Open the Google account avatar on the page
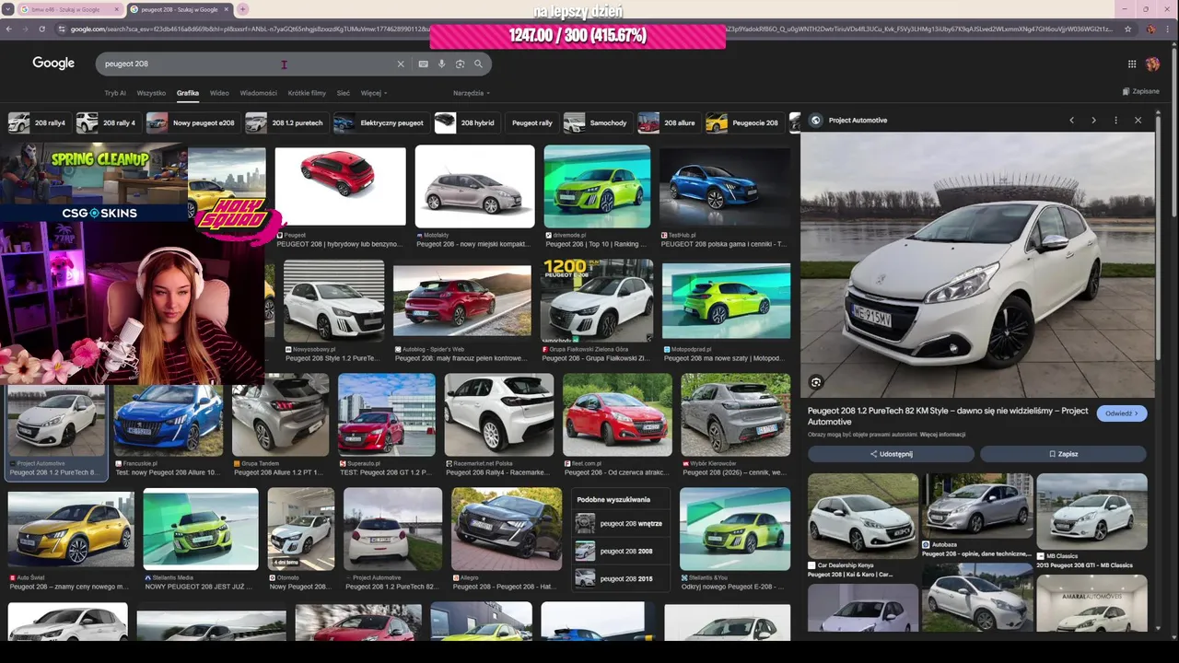 [1152, 64]
